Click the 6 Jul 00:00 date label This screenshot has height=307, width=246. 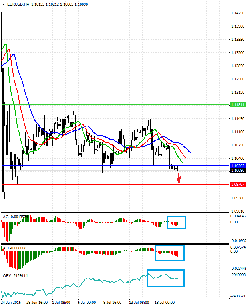(86, 303)
